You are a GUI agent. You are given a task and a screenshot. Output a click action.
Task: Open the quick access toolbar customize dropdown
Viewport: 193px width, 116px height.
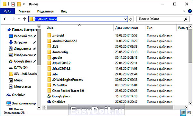24,4
